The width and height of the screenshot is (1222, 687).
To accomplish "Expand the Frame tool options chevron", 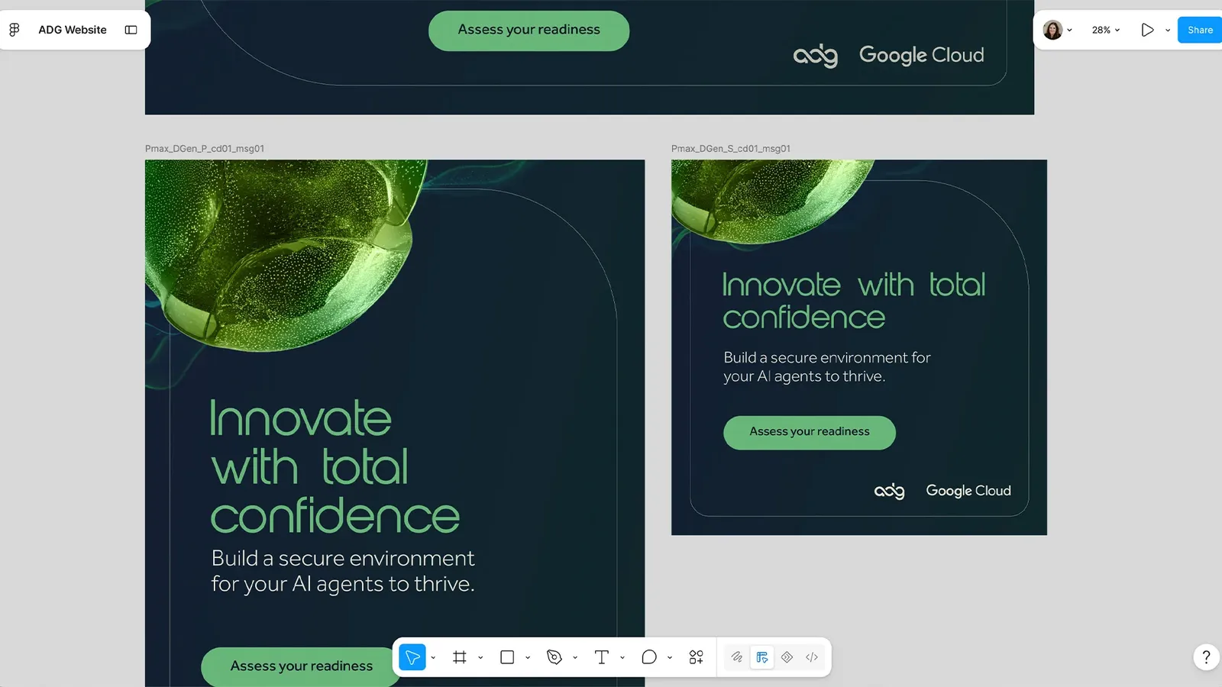I will 480,658.
